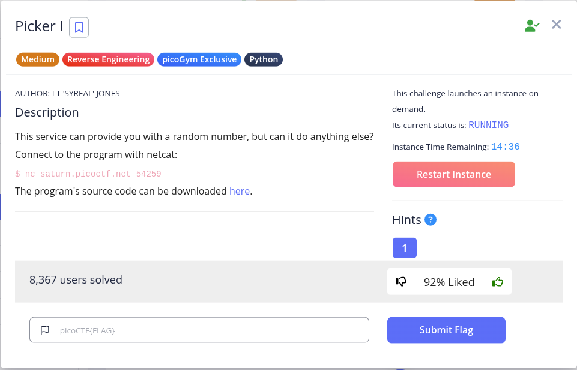Viewport: 577px width, 370px height.
Task: Click the flag icon in the input box
Action: click(45, 330)
